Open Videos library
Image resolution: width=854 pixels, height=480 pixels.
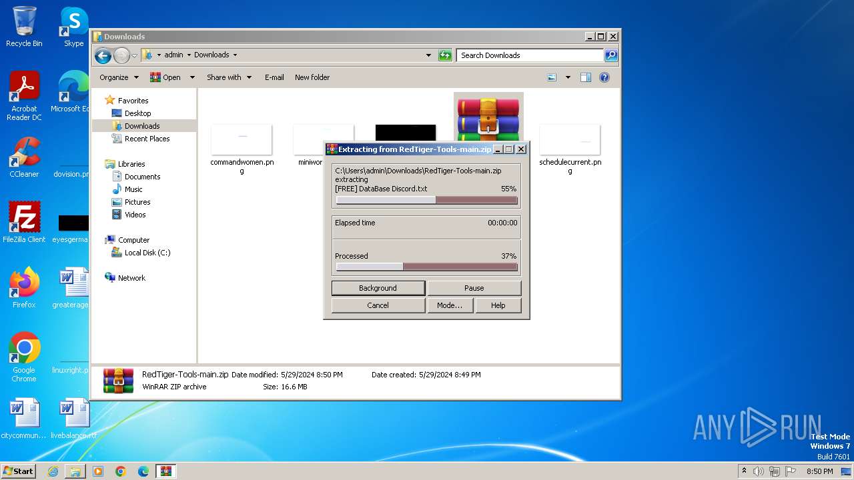click(135, 215)
